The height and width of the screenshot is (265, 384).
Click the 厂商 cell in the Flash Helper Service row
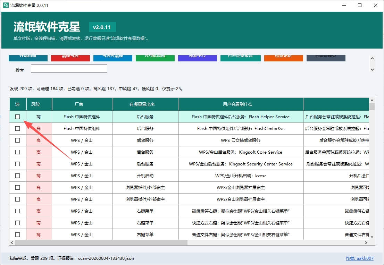tap(82, 117)
